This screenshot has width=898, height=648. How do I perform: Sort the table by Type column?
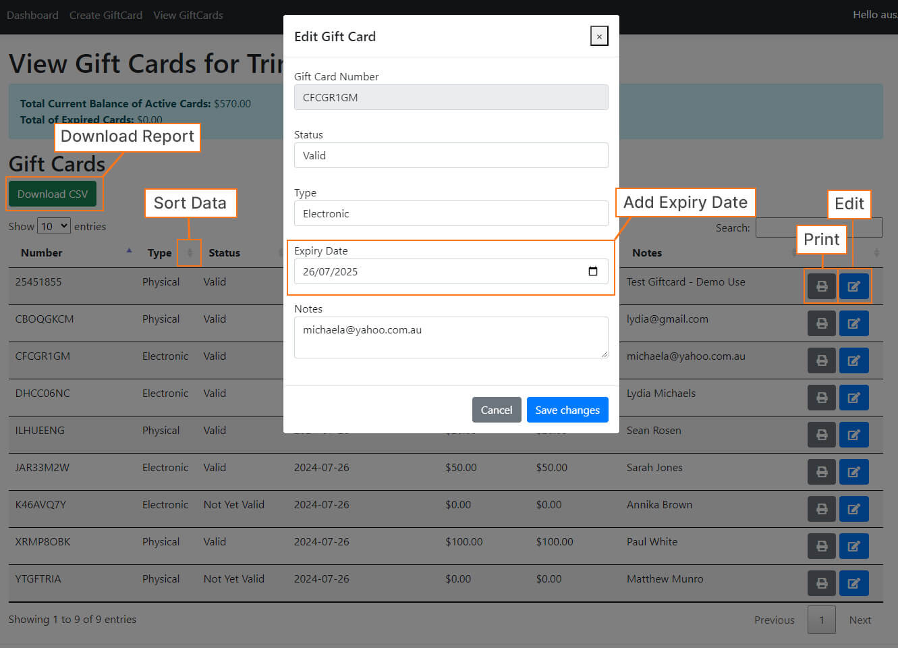[x=189, y=252]
